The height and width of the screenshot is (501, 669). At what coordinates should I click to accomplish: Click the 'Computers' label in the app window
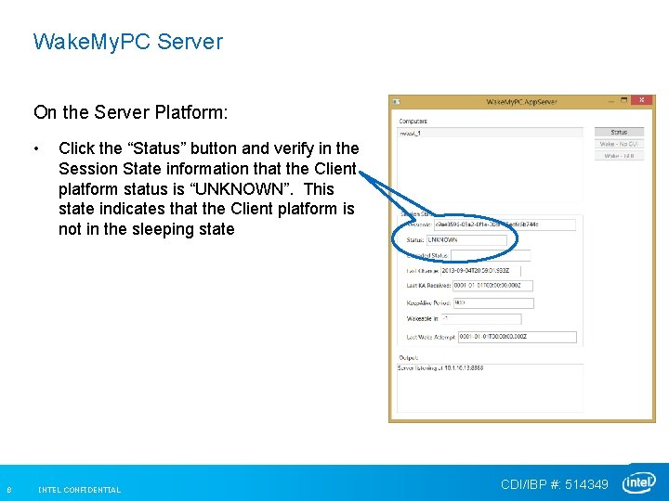click(413, 122)
